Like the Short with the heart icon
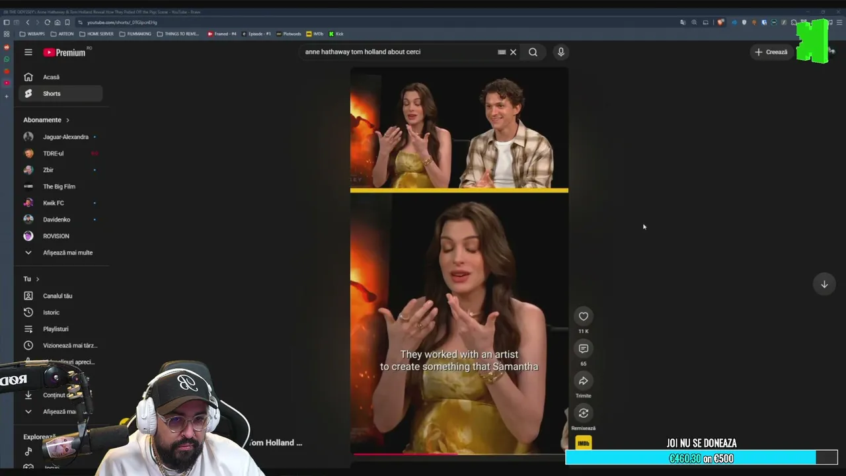The height and width of the screenshot is (476, 846). tap(583, 317)
